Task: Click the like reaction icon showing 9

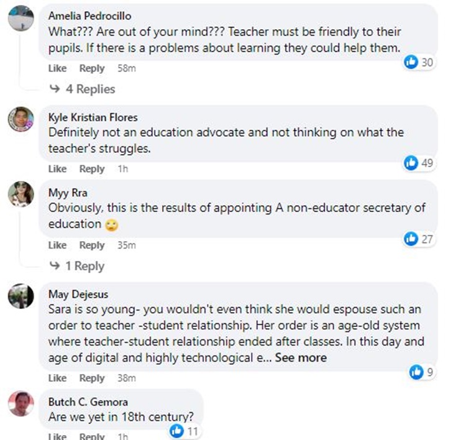Action: pyautogui.click(x=416, y=372)
